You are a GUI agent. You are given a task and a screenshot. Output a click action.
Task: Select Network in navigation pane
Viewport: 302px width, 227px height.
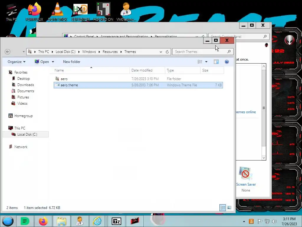coord(21,147)
